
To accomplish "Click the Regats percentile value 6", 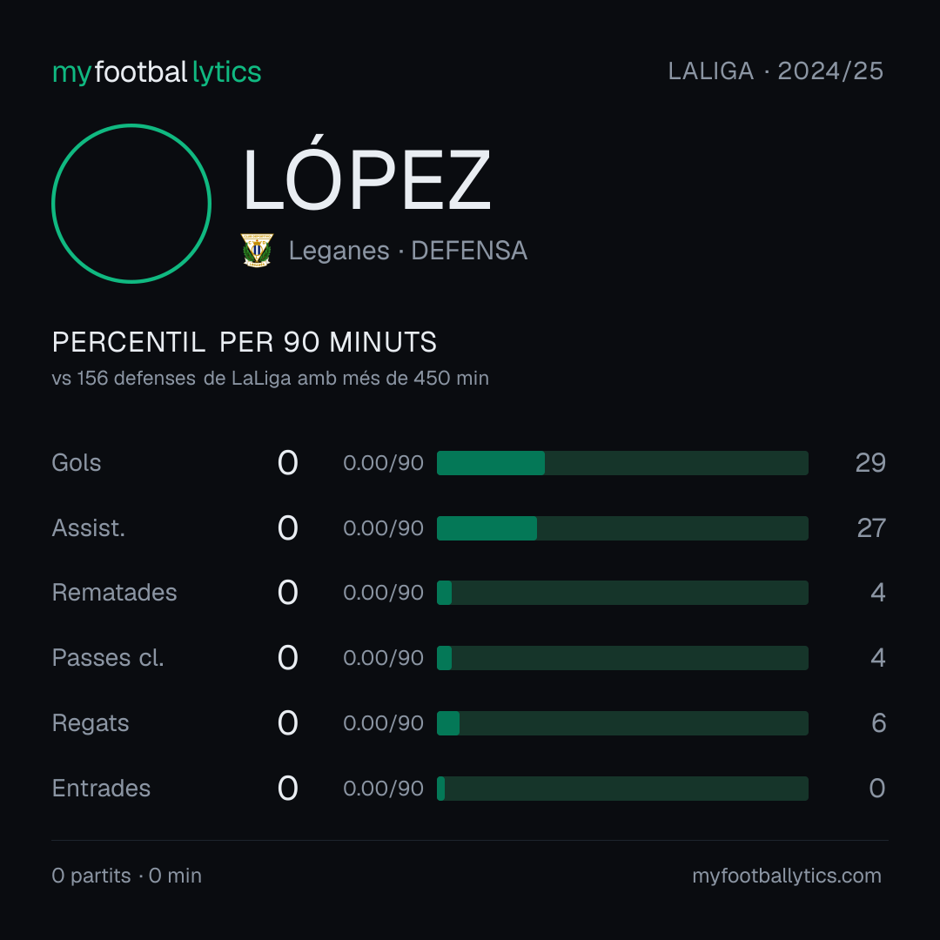I will coord(878,723).
